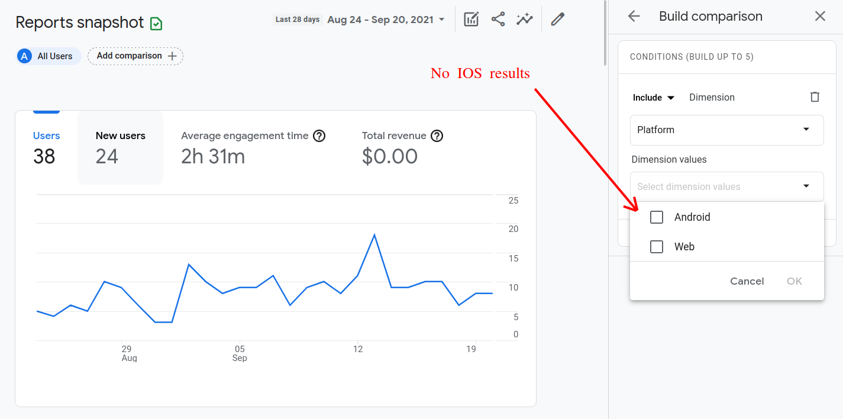This screenshot has height=419, width=843.
Task: Click the Select dimension values field
Action: click(x=726, y=186)
